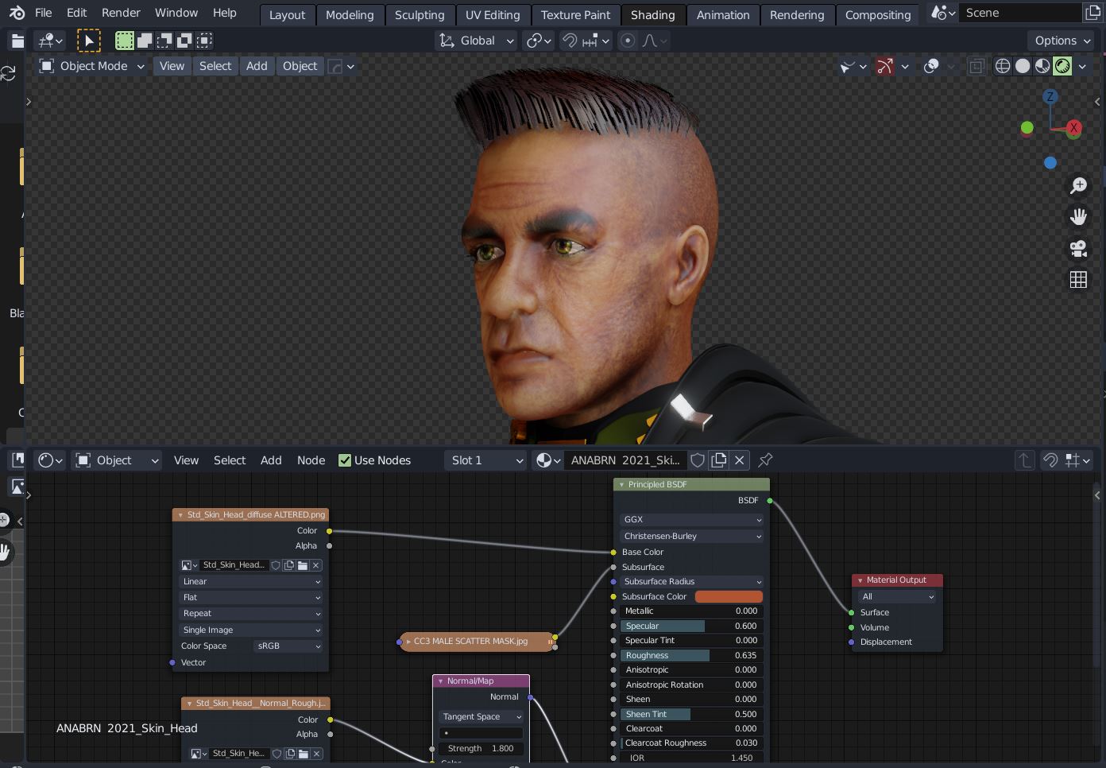The height and width of the screenshot is (768, 1106).
Task: Toggle snap magnet icon in top header
Action: pyautogui.click(x=570, y=41)
